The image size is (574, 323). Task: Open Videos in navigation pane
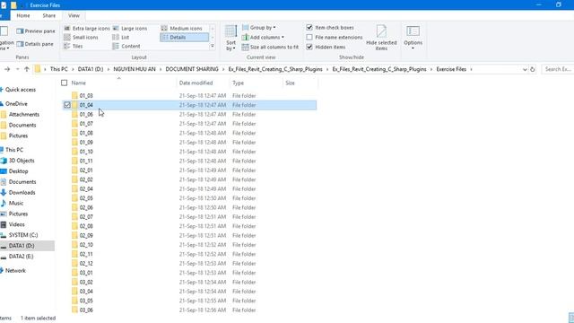click(17, 224)
